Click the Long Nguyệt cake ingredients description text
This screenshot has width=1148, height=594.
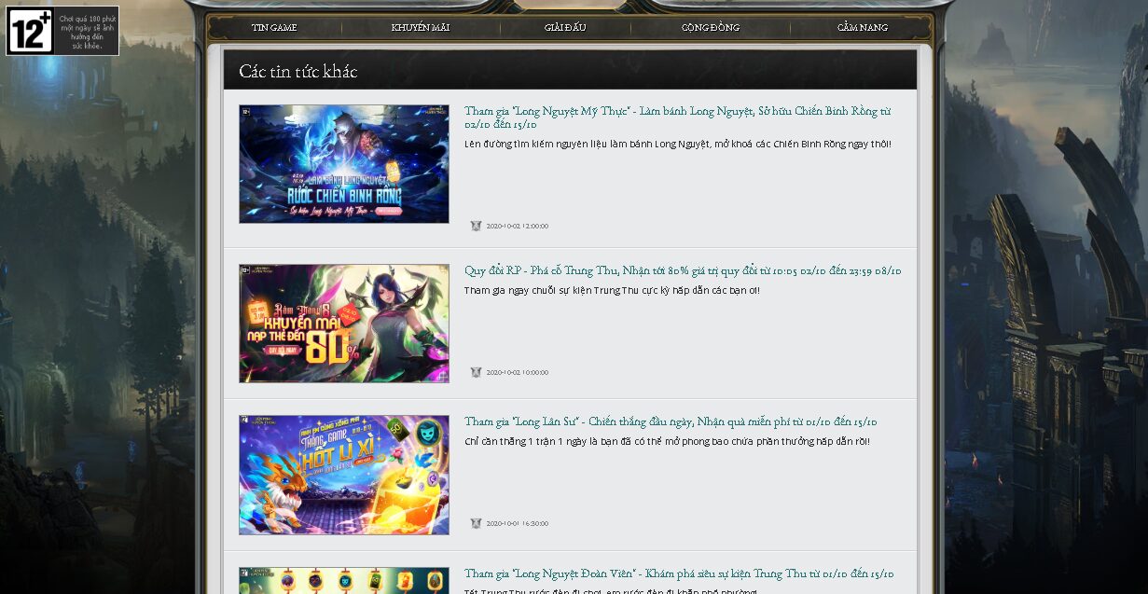tap(678, 145)
